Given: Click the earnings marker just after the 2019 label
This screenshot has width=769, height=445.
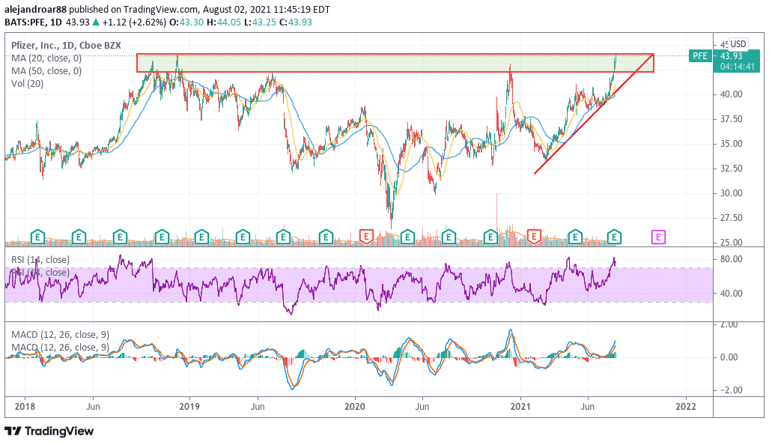Looking at the screenshot, I should click(x=201, y=237).
